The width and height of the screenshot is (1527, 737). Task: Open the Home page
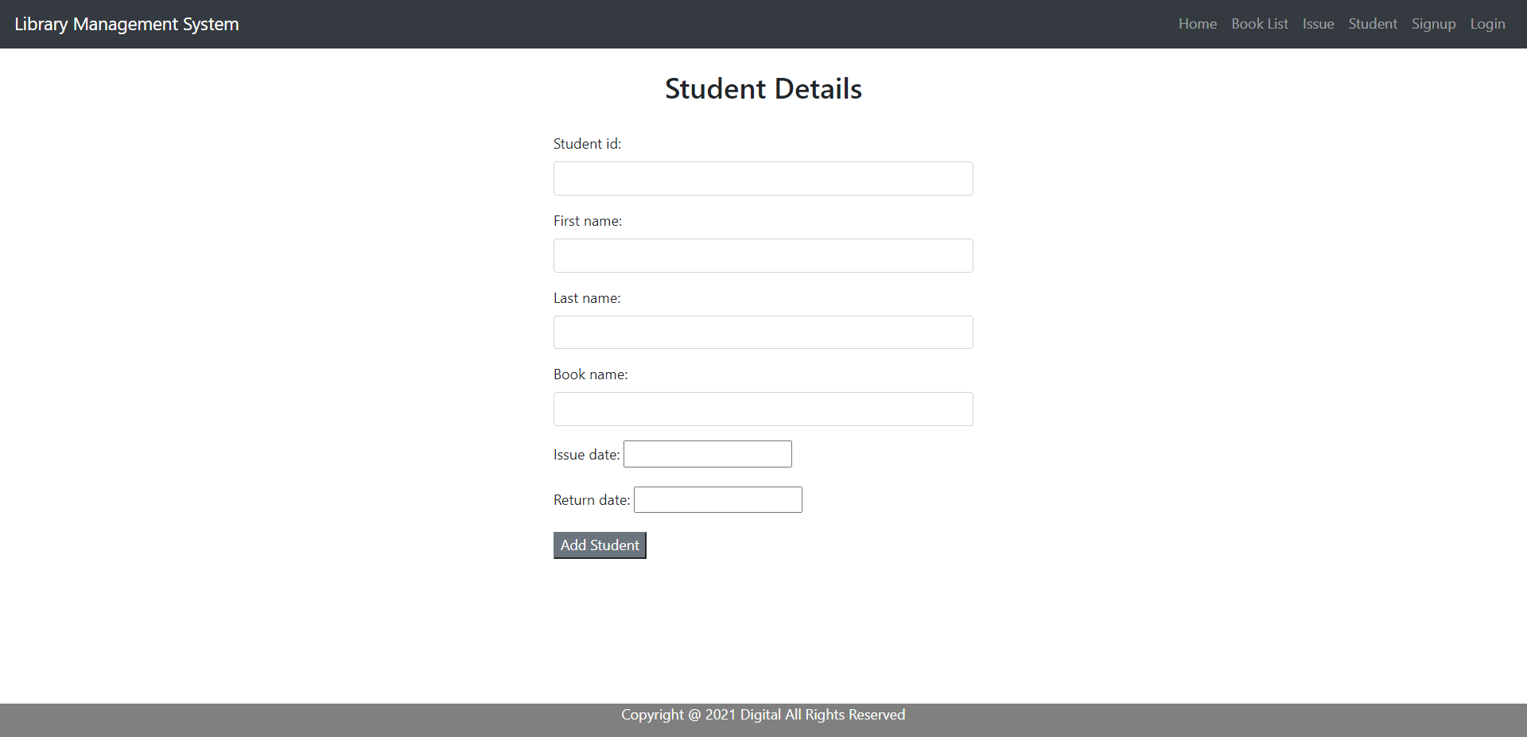[1198, 24]
